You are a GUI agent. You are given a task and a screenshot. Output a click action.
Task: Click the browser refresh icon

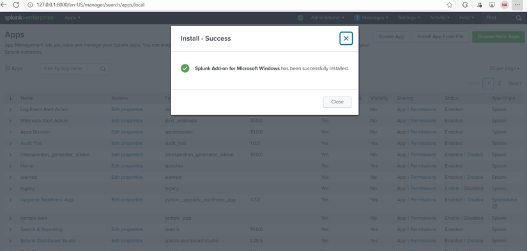(16, 4)
